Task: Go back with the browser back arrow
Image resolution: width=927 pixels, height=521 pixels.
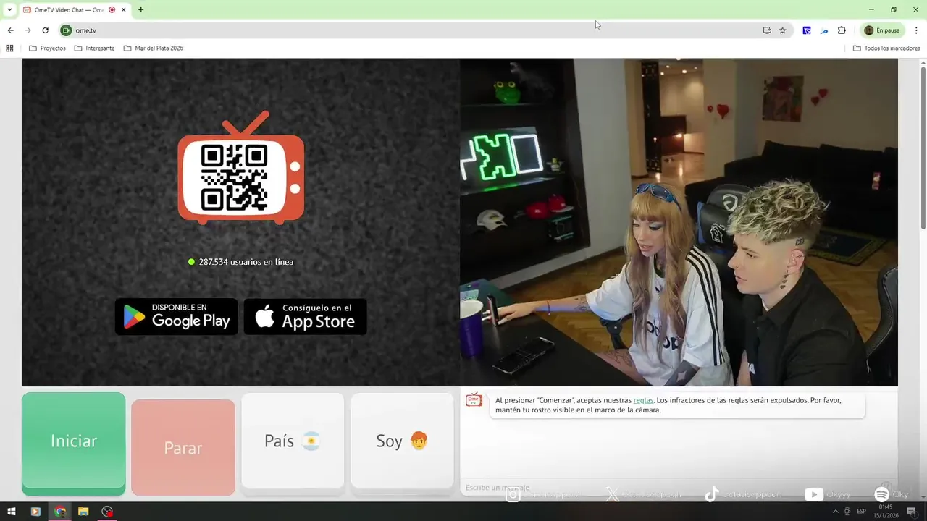Action: 10,30
